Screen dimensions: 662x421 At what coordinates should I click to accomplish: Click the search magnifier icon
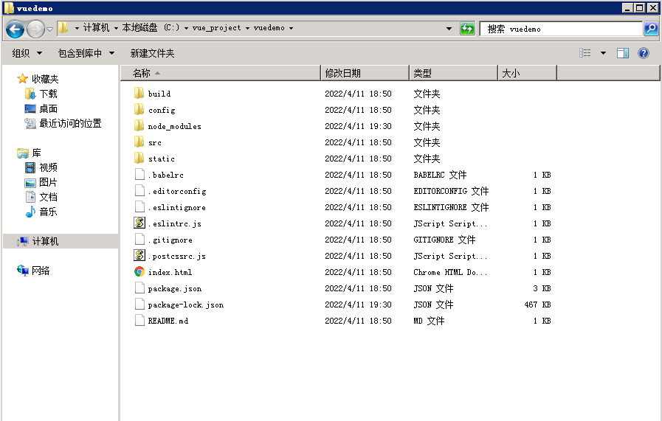pos(651,29)
